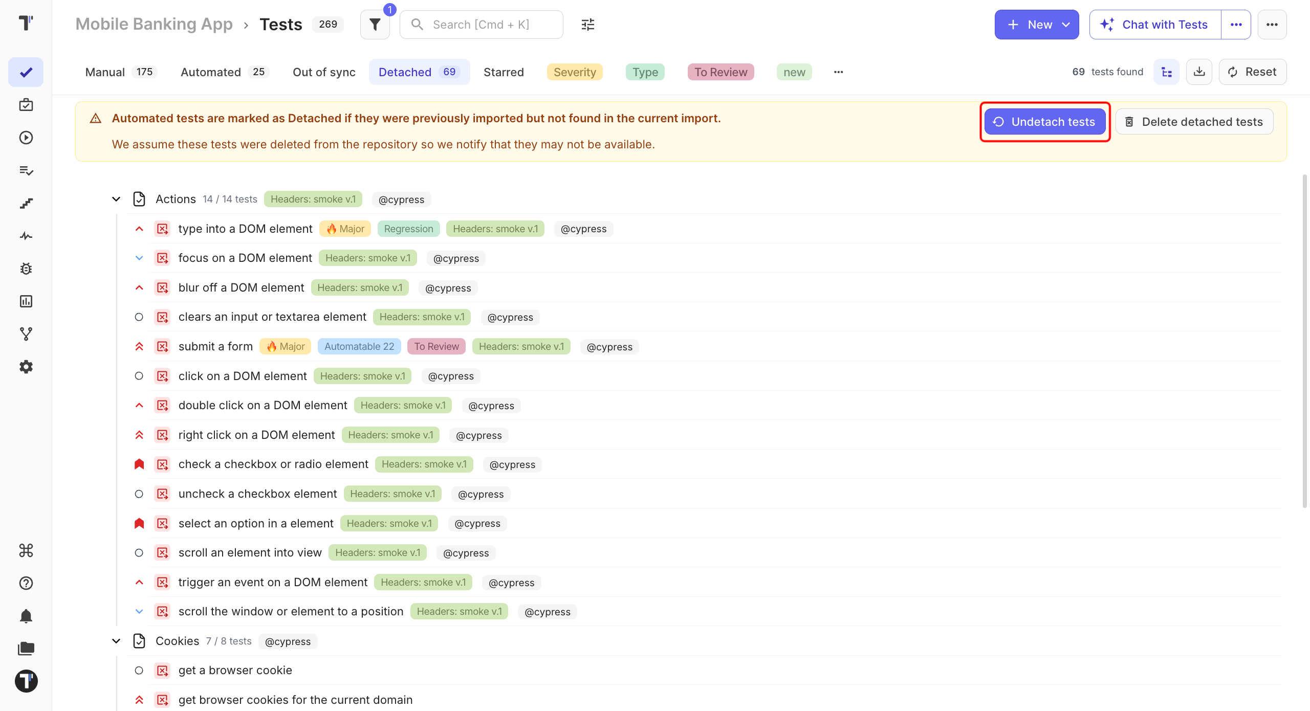Open the filter funnel button
Screen dimensions: 1310x711
point(375,25)
